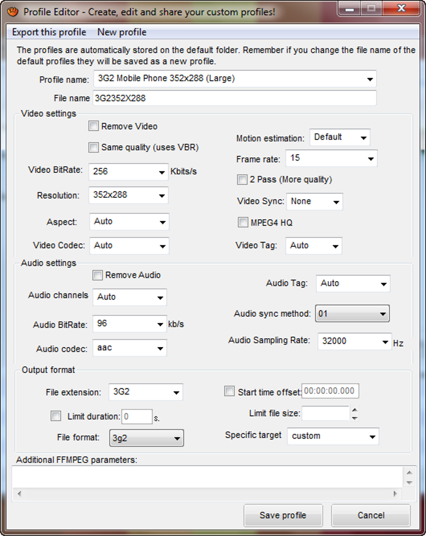Enable the MPEG4 HQ checkbox
Screen dimensions: 426x536
pos(243,222)
